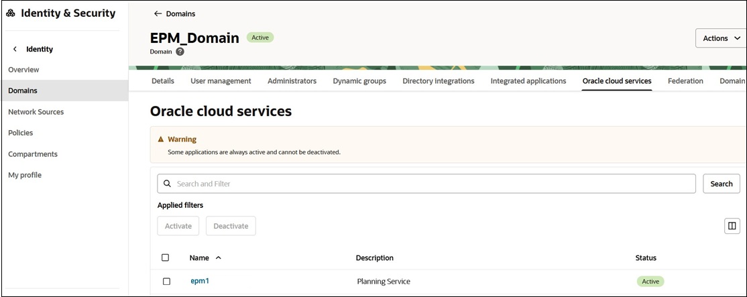Go to the Administrators tab
This screenshot has height=297, width=747.
pyautogui.click(x=292, y=81)
